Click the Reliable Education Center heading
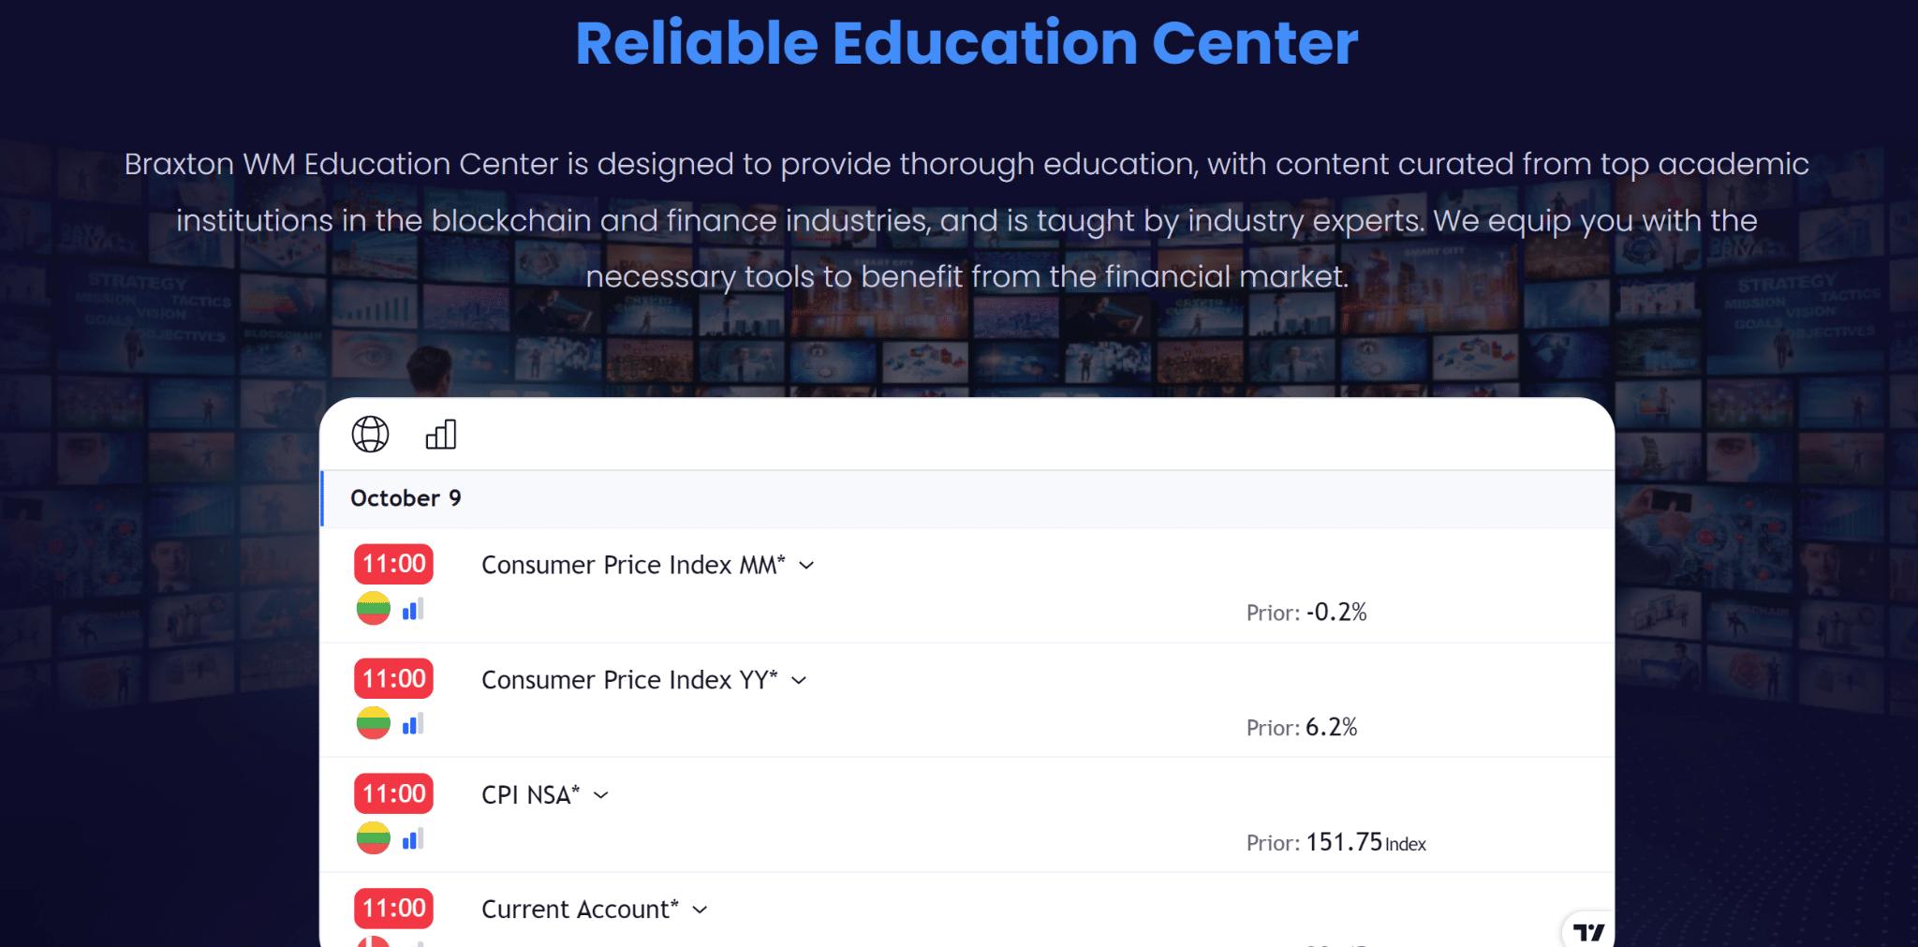Viewport: 1918px width, 947px height. 966,43
